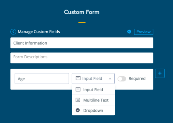This screenshot has height=123, width=173.
Task: Select Multiline Text option
Action: (x=93, y=100)
